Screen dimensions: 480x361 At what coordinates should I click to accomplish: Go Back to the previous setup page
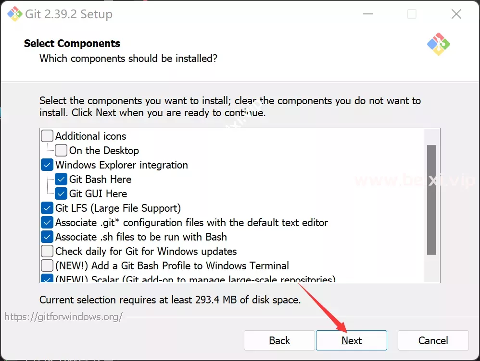[x=279, y=340]
